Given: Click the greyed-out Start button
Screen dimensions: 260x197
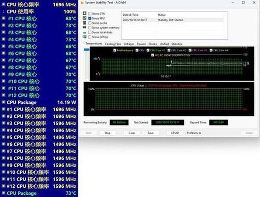Looking at the screenshot, I should click(x=89, y=133).
